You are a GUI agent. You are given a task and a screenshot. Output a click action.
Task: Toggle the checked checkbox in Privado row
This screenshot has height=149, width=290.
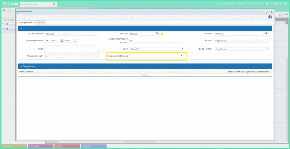3,30
